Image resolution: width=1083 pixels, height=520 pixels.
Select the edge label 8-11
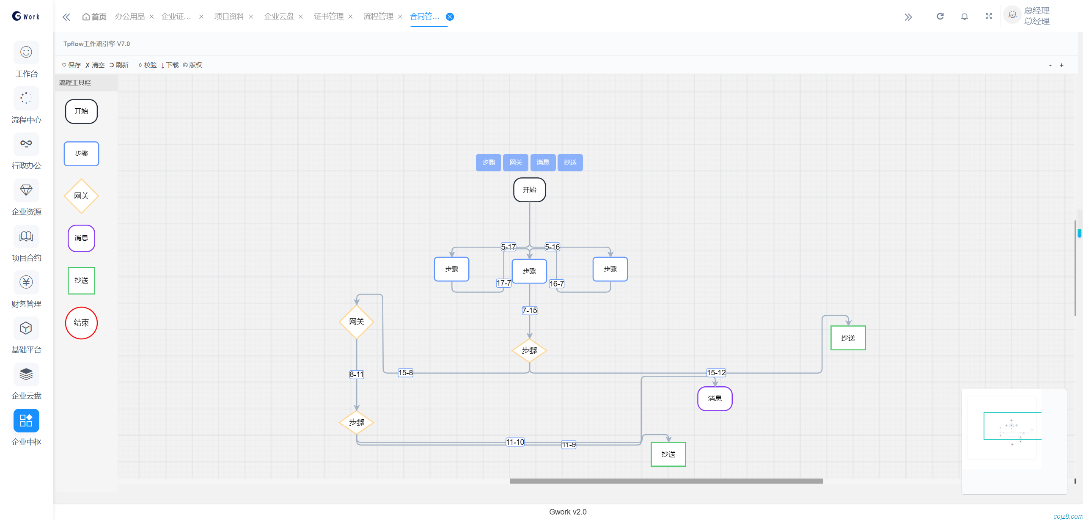click(357, 374)
